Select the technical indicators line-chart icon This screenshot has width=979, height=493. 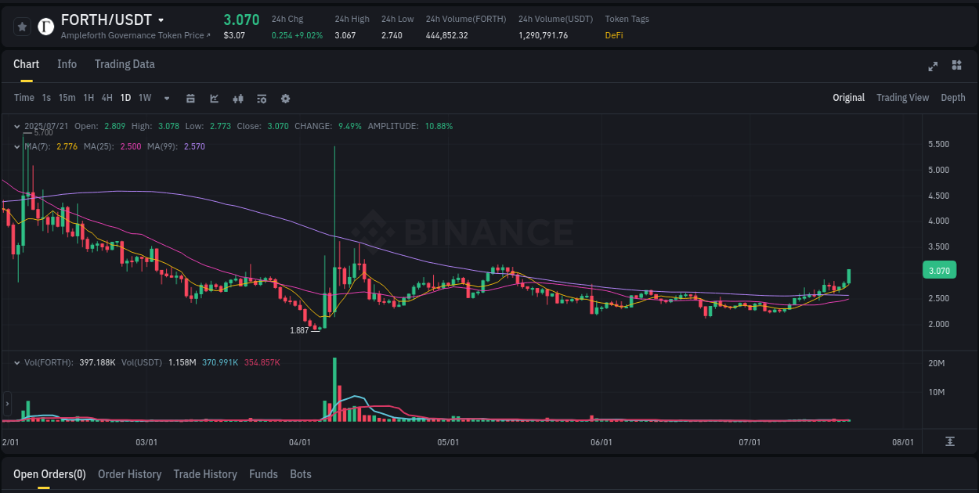(x=214, y=98)
